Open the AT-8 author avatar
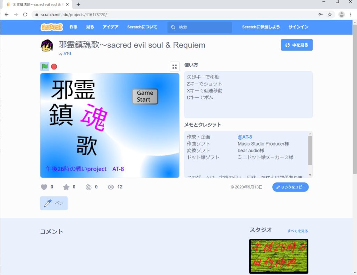 click(x=47, y=46)
